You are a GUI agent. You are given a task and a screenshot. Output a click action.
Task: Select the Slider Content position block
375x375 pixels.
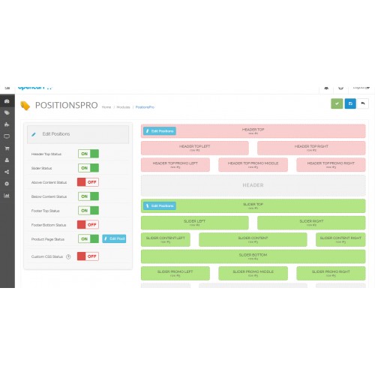click(x=253, y=240)
